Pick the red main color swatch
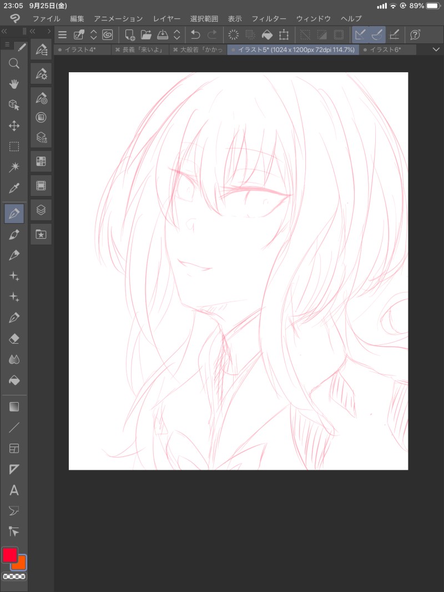Image resolution: width=444 pixels, height=592 pixels. coord(9,555)
